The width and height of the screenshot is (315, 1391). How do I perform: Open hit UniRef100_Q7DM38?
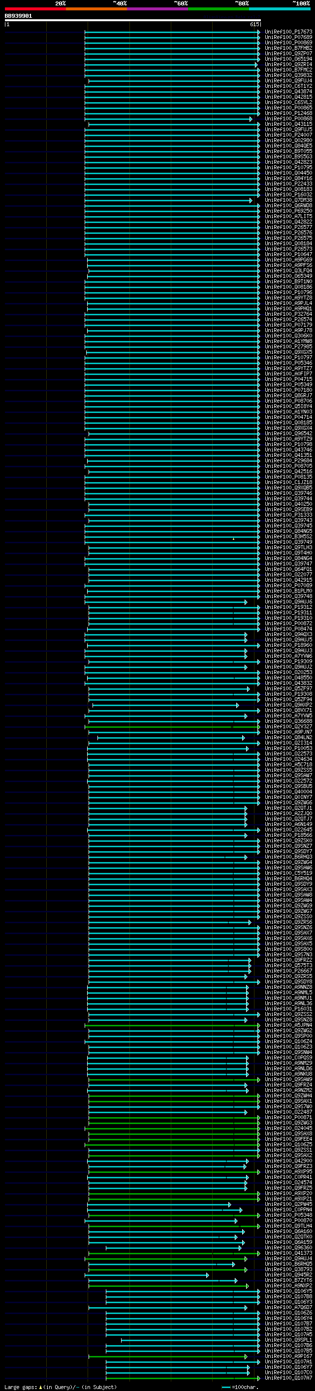pos(288,200)
